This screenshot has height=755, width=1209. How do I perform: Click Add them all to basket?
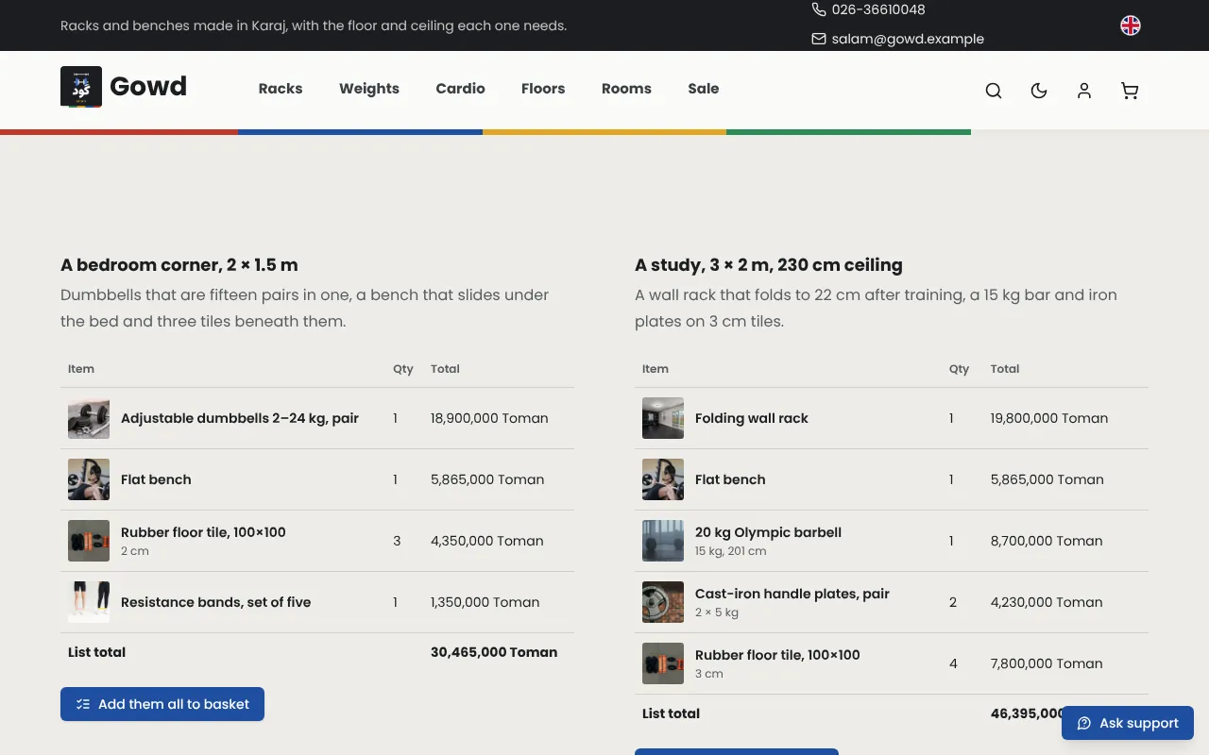point(162,704)
